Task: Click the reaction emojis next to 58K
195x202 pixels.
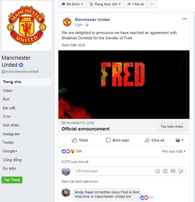Action: (x=68, y=151)
